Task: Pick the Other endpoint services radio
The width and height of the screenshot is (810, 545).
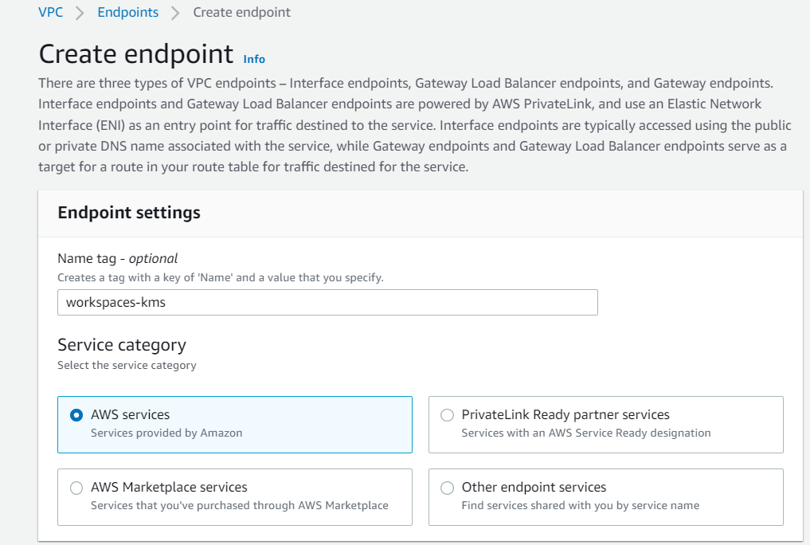Action: click(448, 488)
